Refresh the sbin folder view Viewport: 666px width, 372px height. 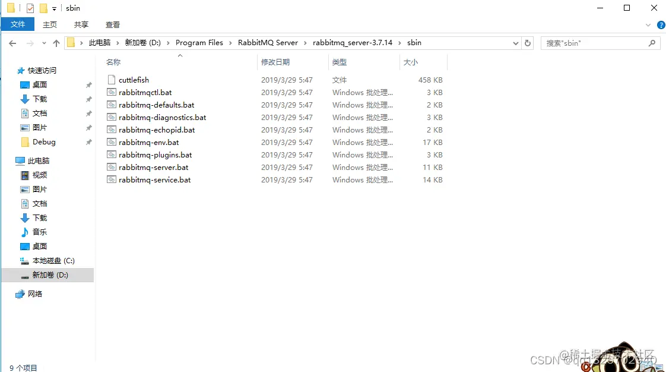[x=528, y=43]
